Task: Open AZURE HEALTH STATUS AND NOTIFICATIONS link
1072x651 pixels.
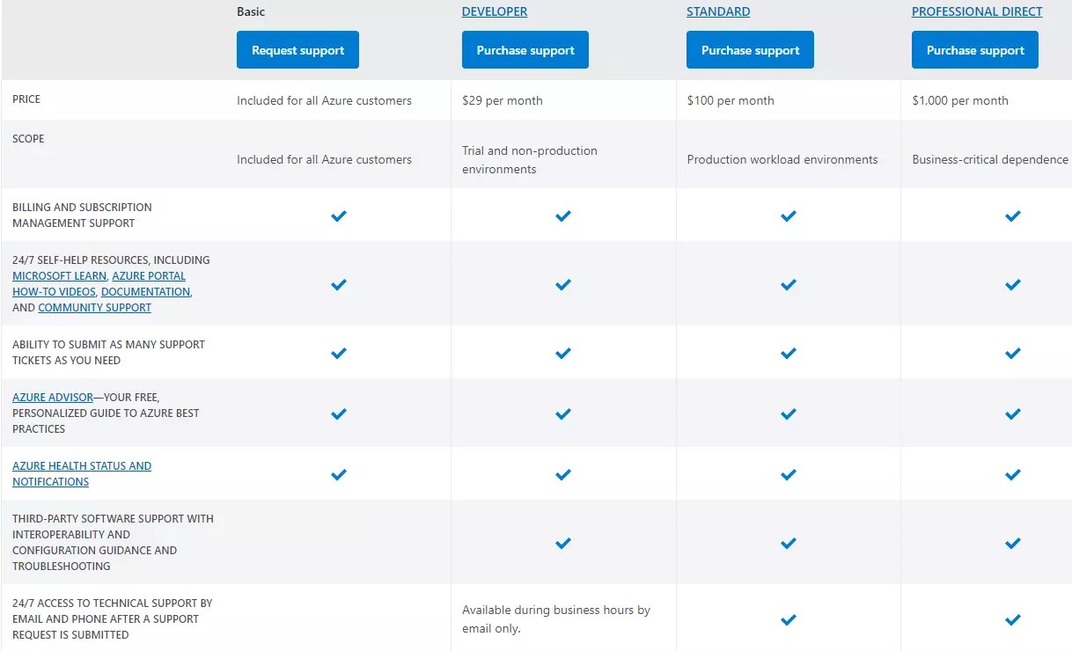Action: coord(82,465)
